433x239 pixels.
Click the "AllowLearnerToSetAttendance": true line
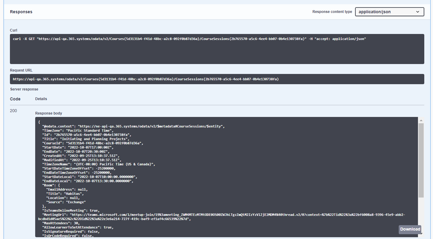pos(78,227)
